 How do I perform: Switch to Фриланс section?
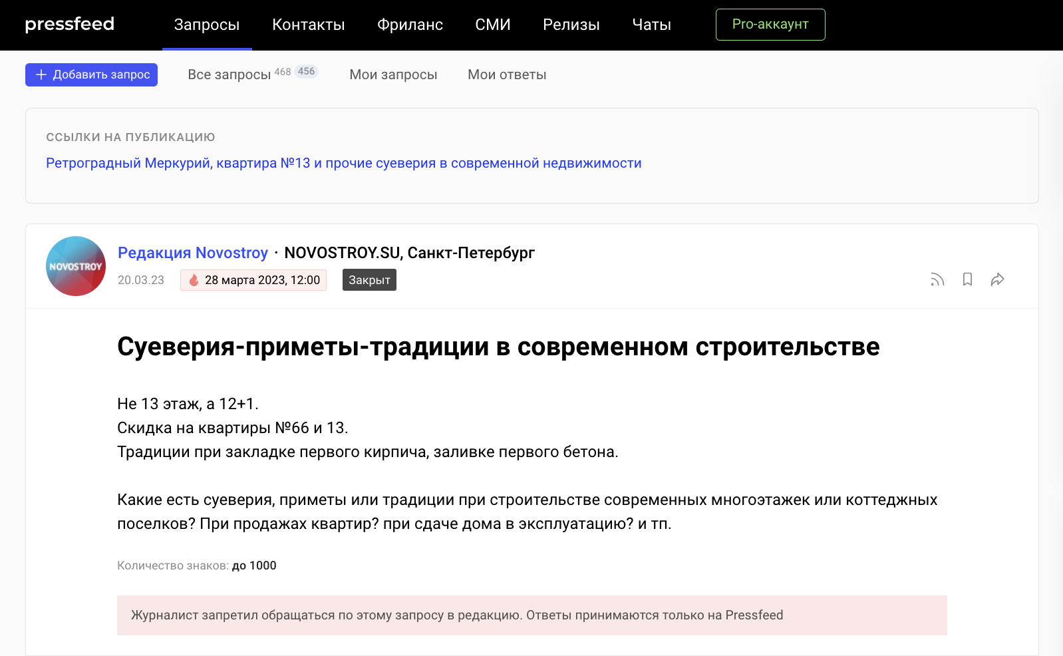coord(410,25)
